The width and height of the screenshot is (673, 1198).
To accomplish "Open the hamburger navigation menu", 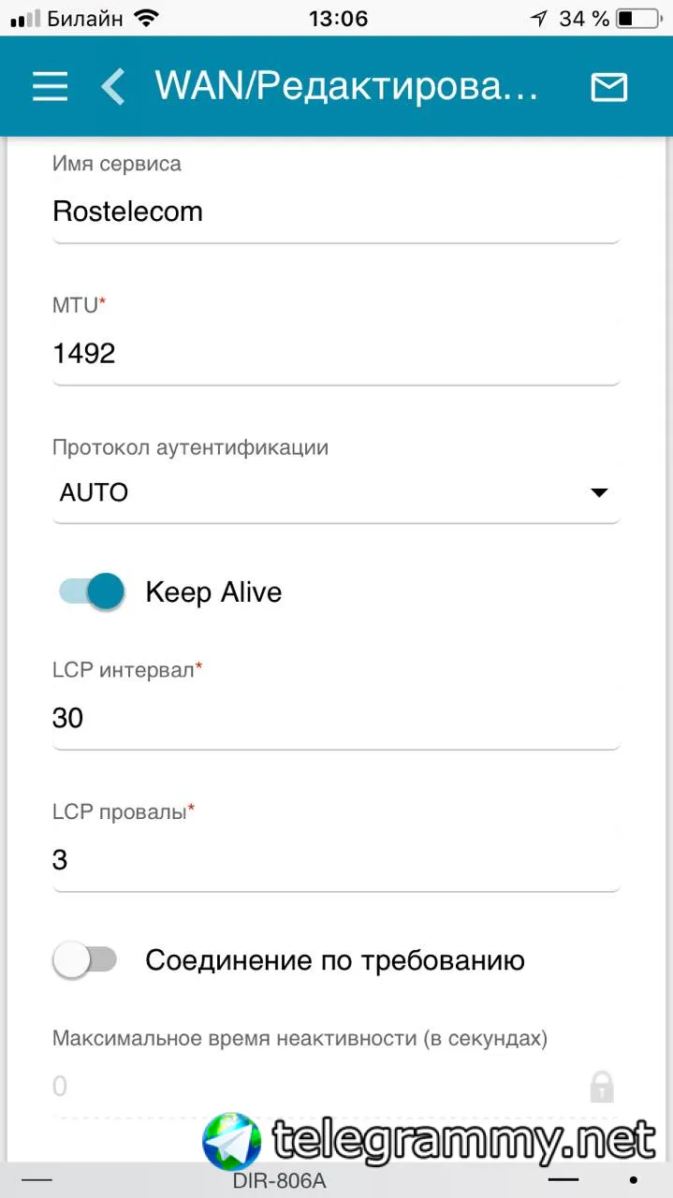I will pyautogui.click(x=50, y=87).
